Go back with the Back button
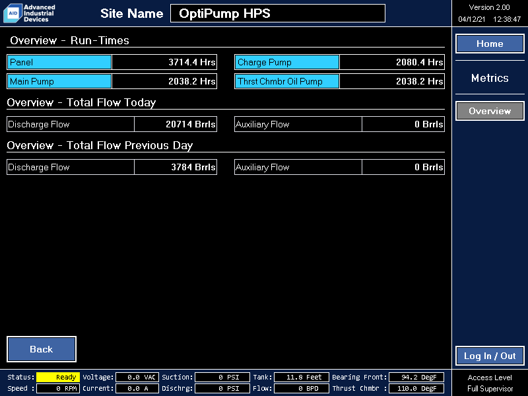The width and height of the screenshot is (528, 396). pyautogui.click(x=42, y=349)
